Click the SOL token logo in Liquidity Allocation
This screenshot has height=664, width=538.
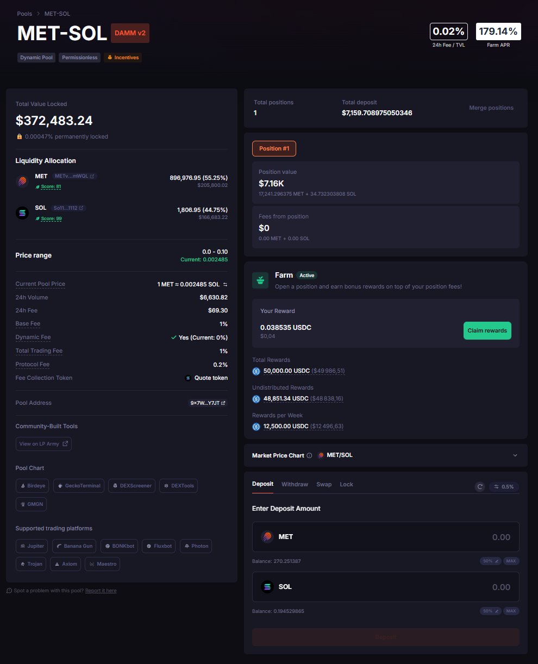[x=22, y=213]
